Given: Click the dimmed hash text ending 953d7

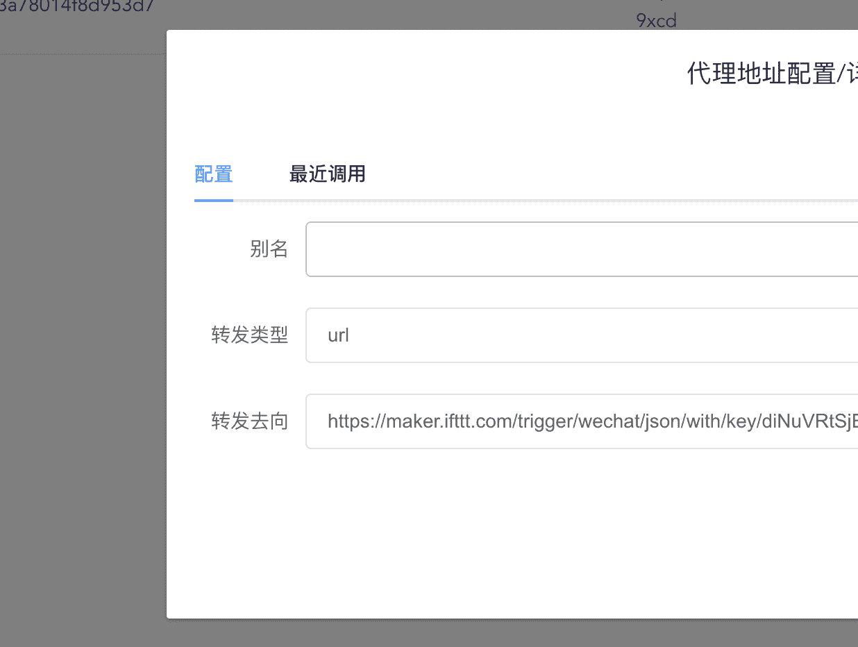Looking at the screenshot, I should tap(76, 7).
